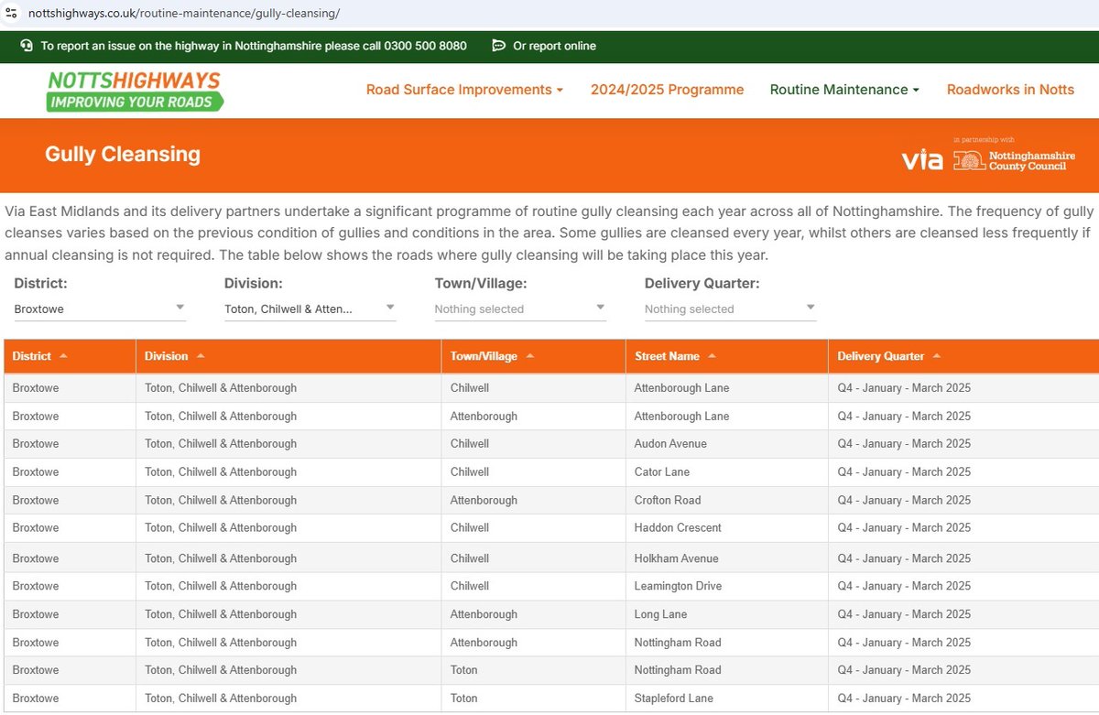The height and width of the screenshot is (715, 1099).
Task: Click the Notts Highways logo
Action: pos(135,91)
